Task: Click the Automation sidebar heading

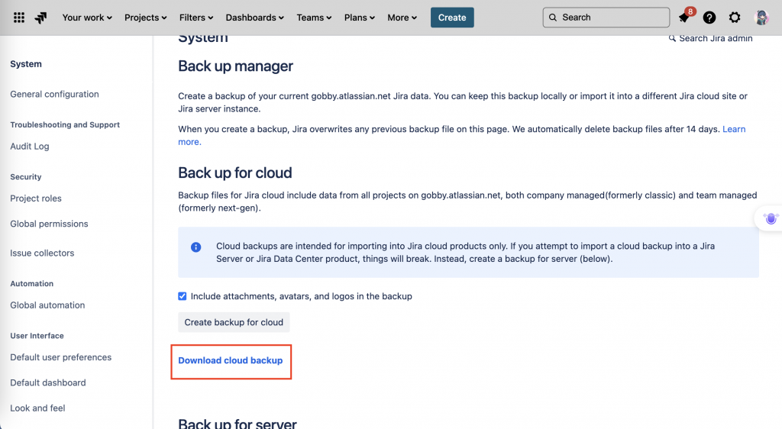Action: (32, 283)
